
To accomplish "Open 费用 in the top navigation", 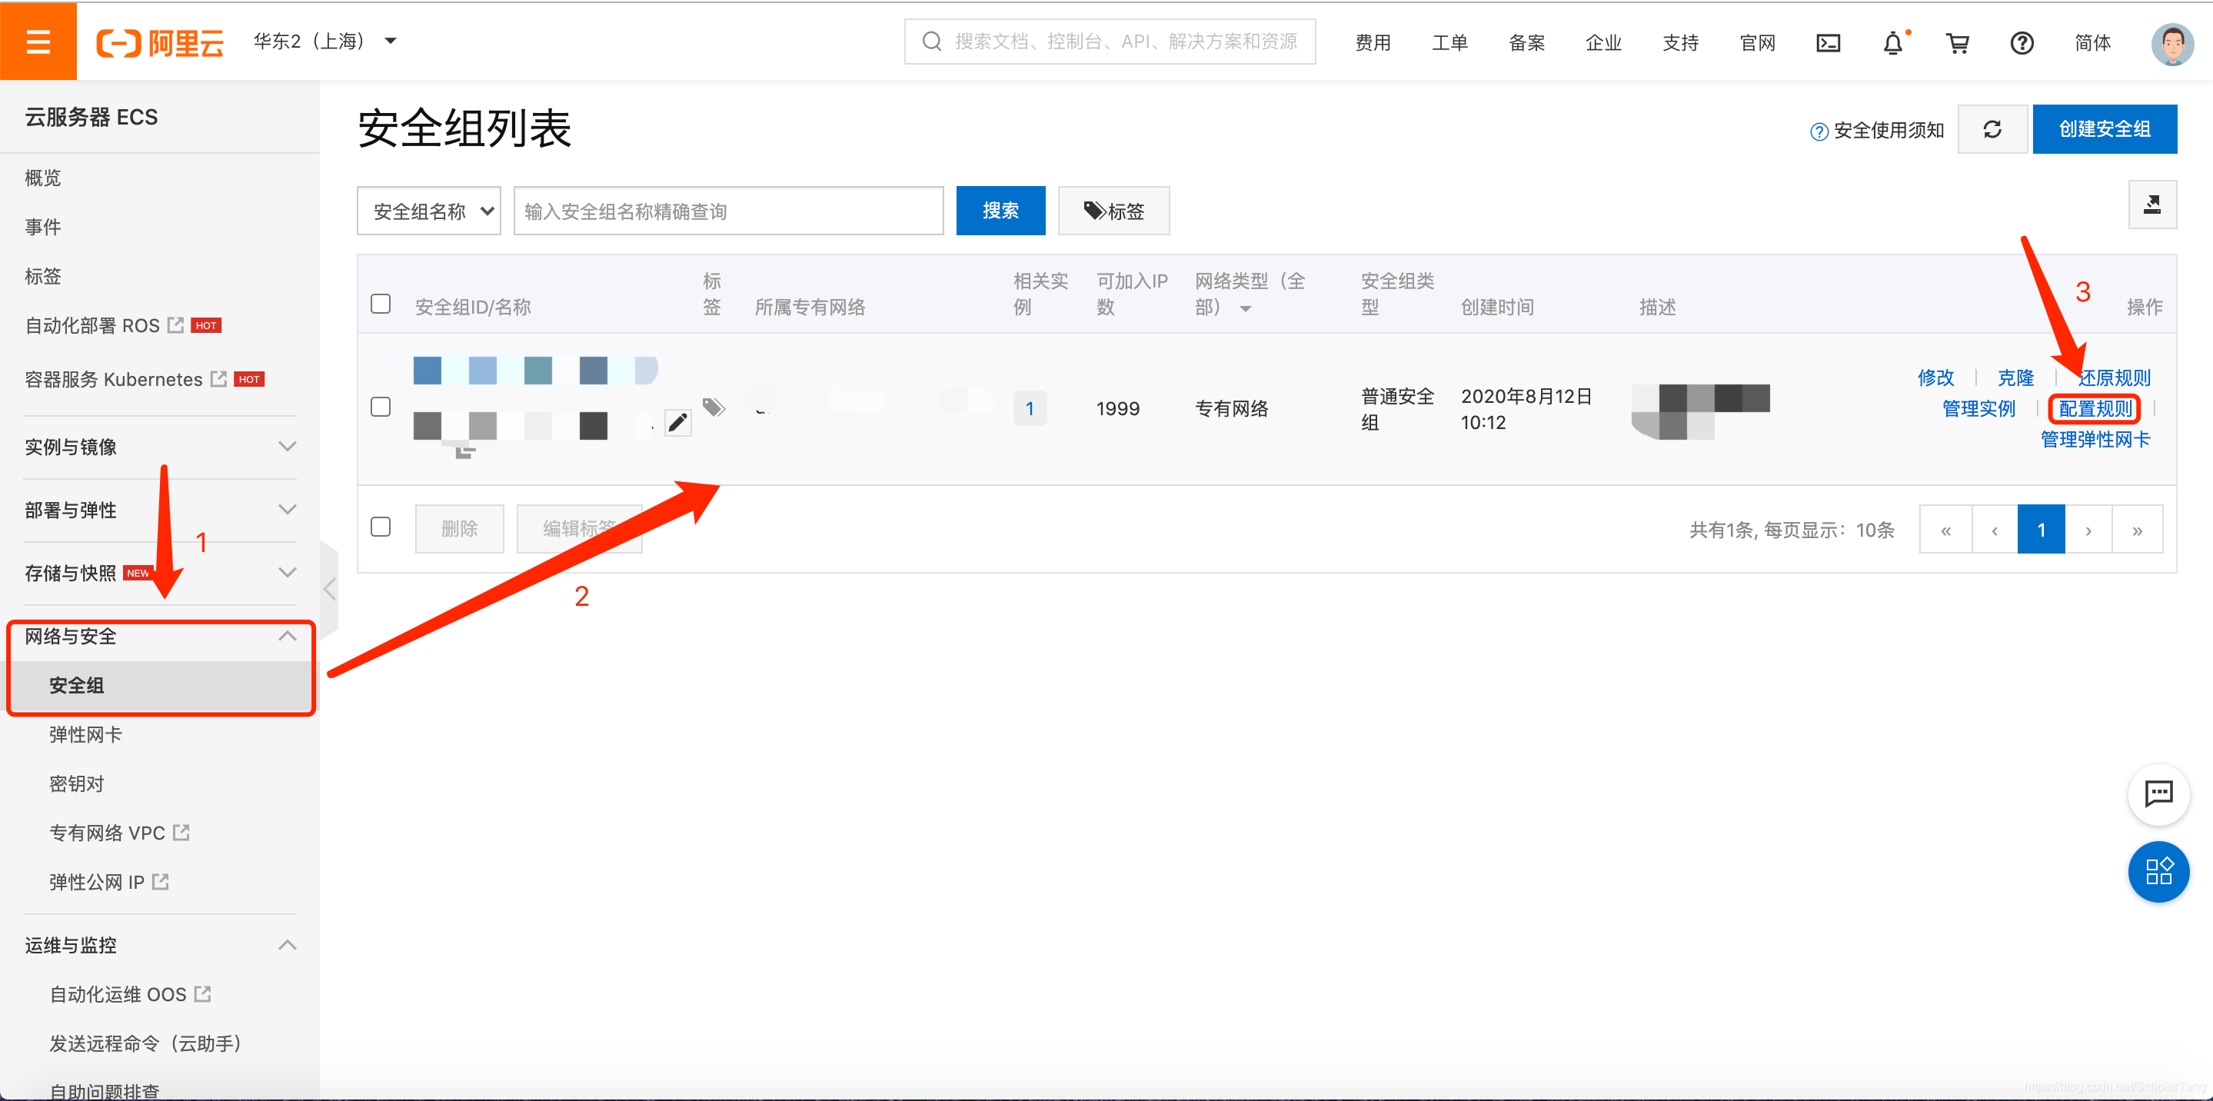I will point(1372,43).
